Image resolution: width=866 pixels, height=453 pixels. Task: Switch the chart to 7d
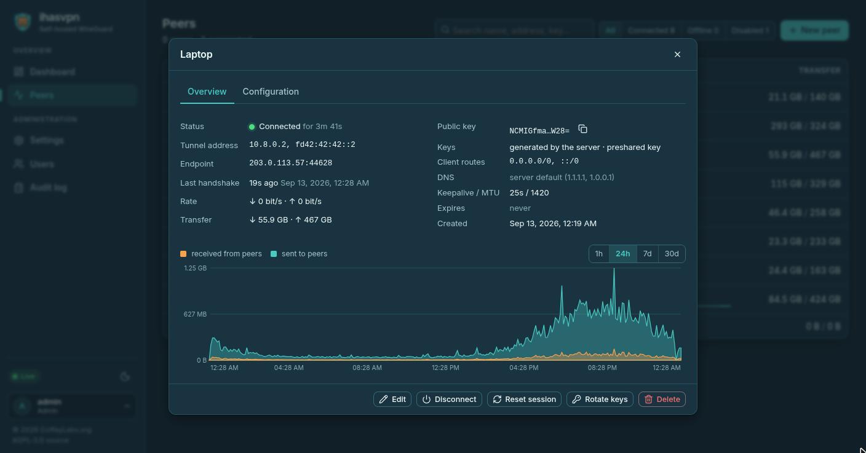[647, 254]
